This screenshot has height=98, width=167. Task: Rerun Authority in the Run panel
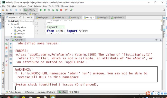click(6, 43)
